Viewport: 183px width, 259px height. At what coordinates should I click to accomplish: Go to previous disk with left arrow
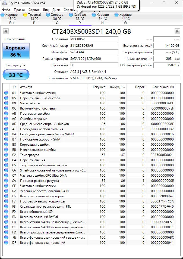(6, 31)
